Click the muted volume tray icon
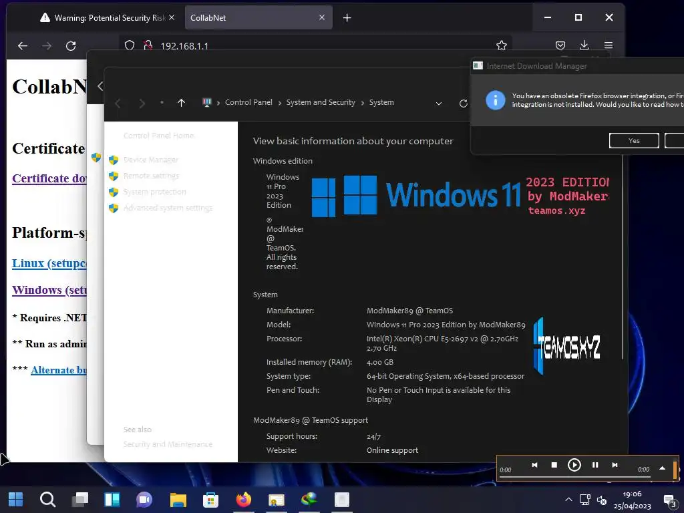The image size is (684, 513). coord(602,500)
